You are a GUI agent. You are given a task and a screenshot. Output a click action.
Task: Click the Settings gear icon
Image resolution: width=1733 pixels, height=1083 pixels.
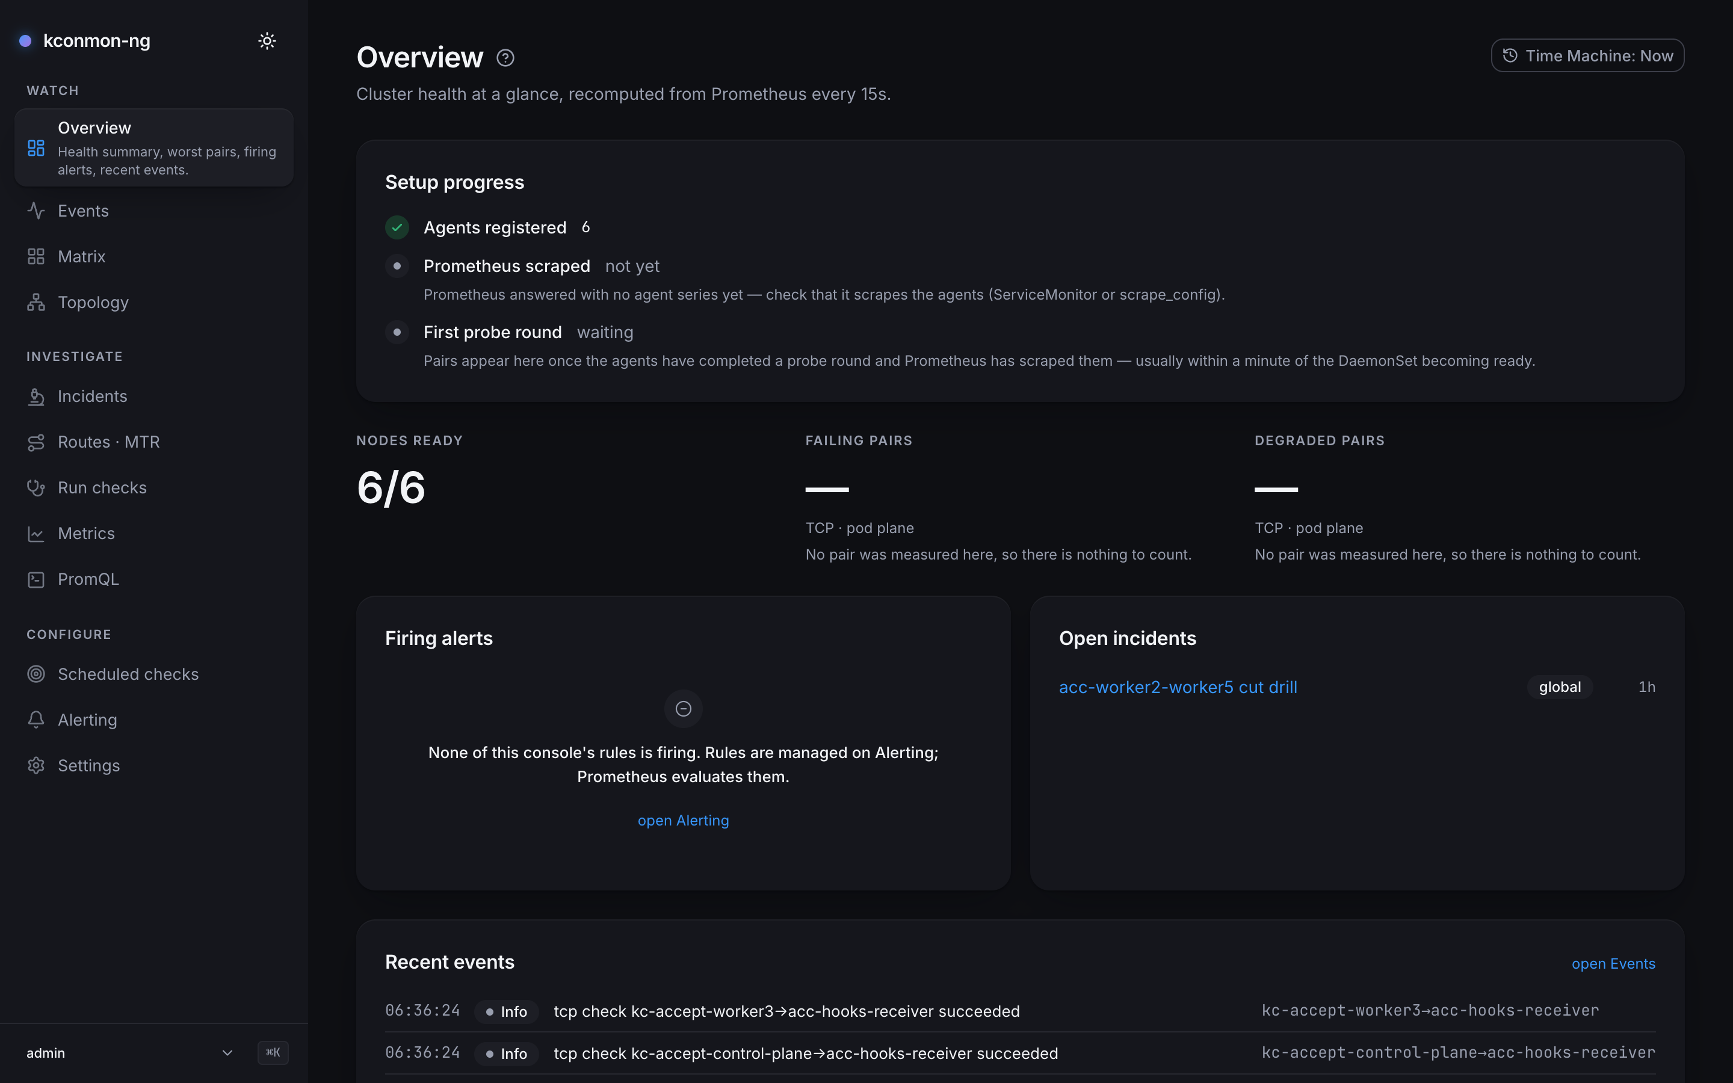(36, 766)
